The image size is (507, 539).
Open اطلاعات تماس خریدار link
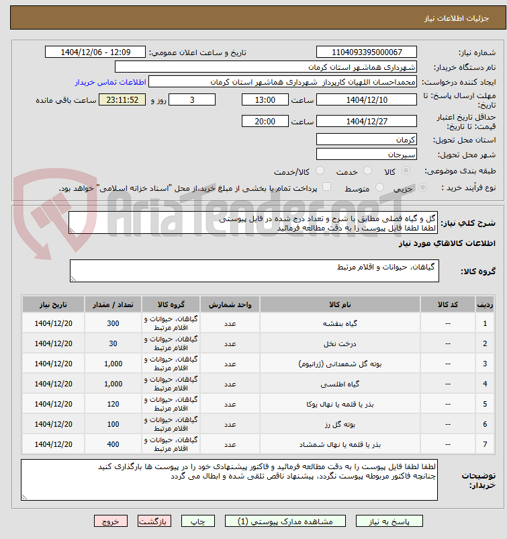111,82
